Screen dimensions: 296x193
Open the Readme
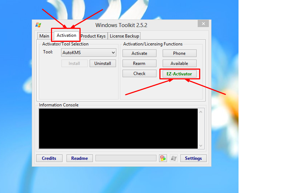click(x=80, y=158)
